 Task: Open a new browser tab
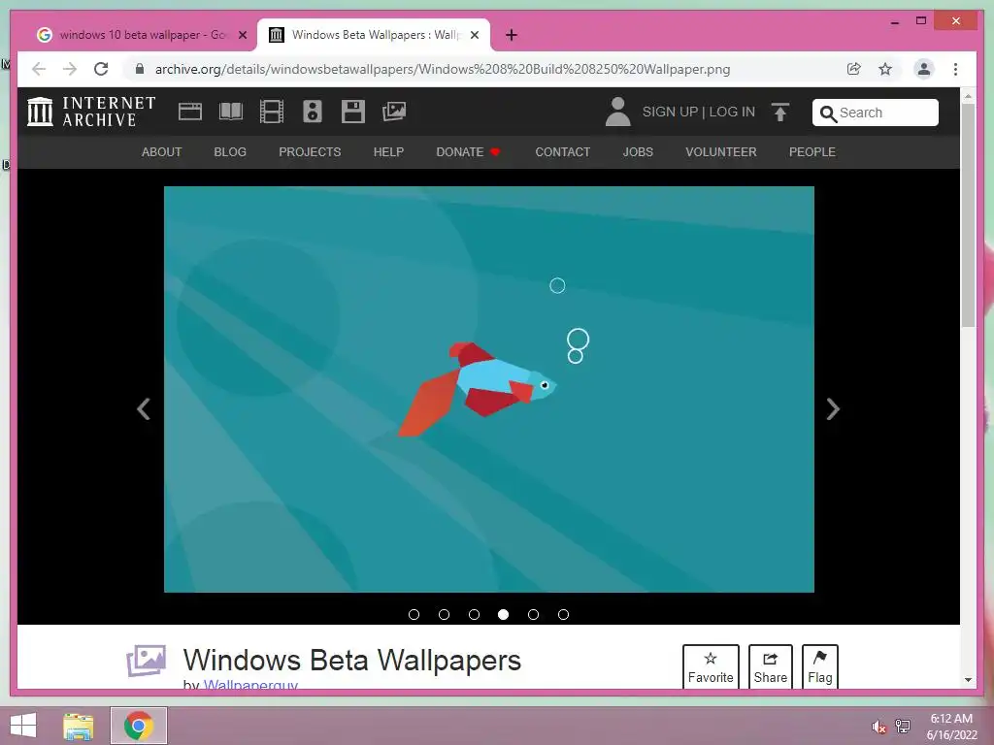tap(512, 35)
